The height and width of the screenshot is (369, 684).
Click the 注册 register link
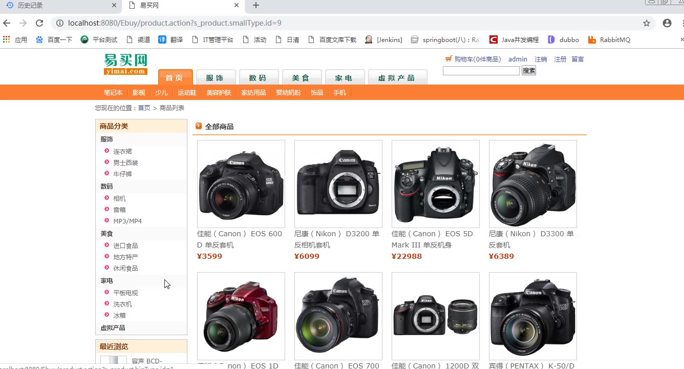click(x=561, y=59)
